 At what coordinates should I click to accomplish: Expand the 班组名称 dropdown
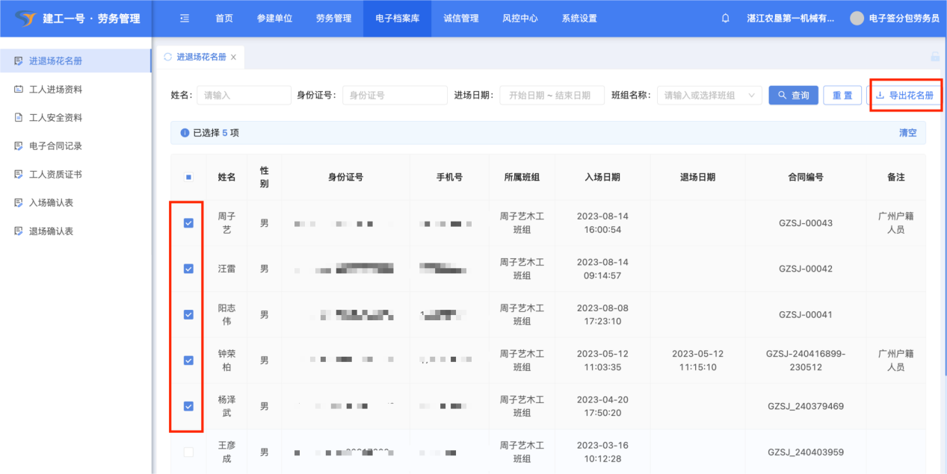709,96
